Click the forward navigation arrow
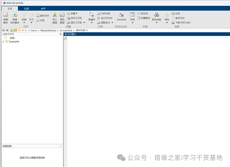Image resolution: width=230 pixels, height=167 pixels. [x=7, y=30]
